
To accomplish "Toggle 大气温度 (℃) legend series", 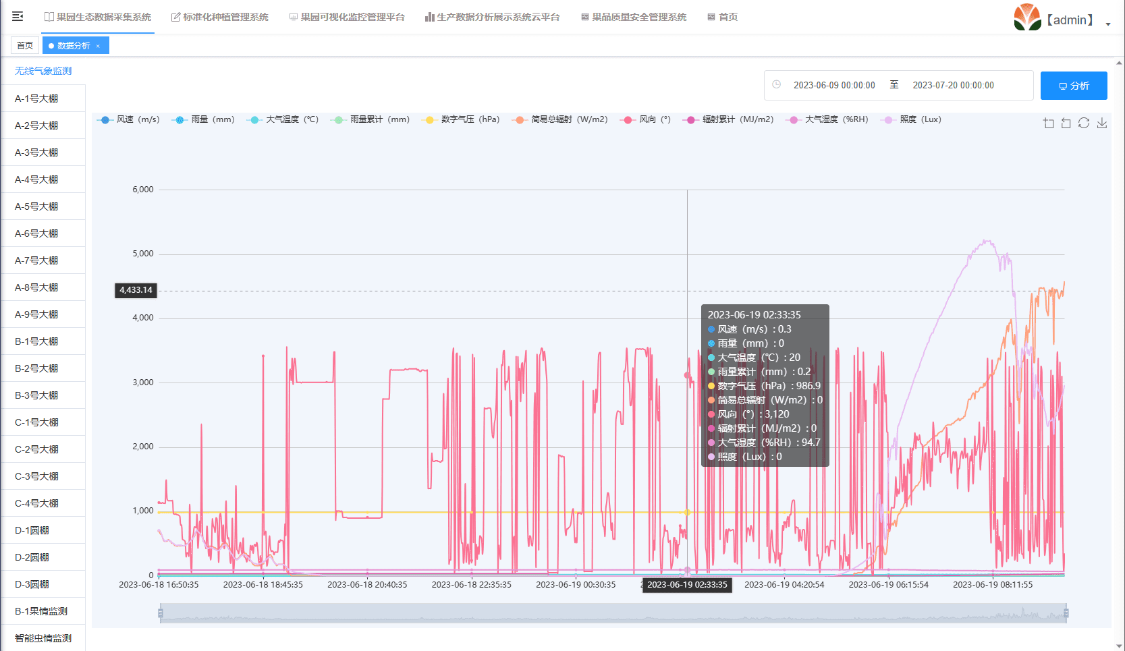I will click(283, 119).
